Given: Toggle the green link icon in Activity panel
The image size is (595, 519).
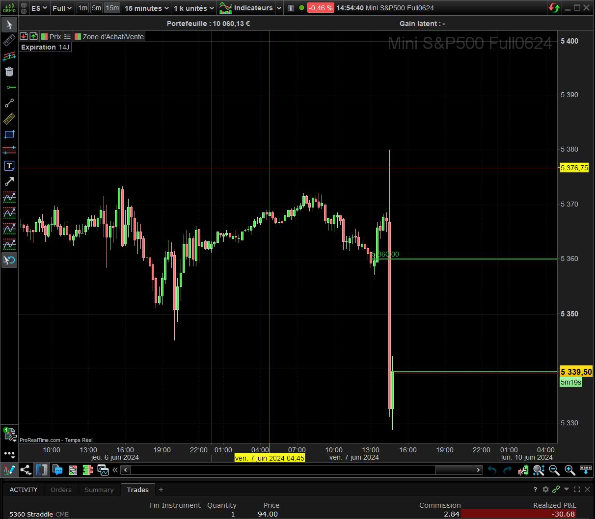Looking at the screenshot, I should pyautogui.click(x=556, y=490).
